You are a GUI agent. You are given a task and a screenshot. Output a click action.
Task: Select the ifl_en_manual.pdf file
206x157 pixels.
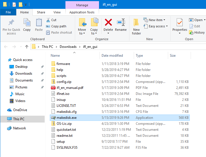pos(70,88)
